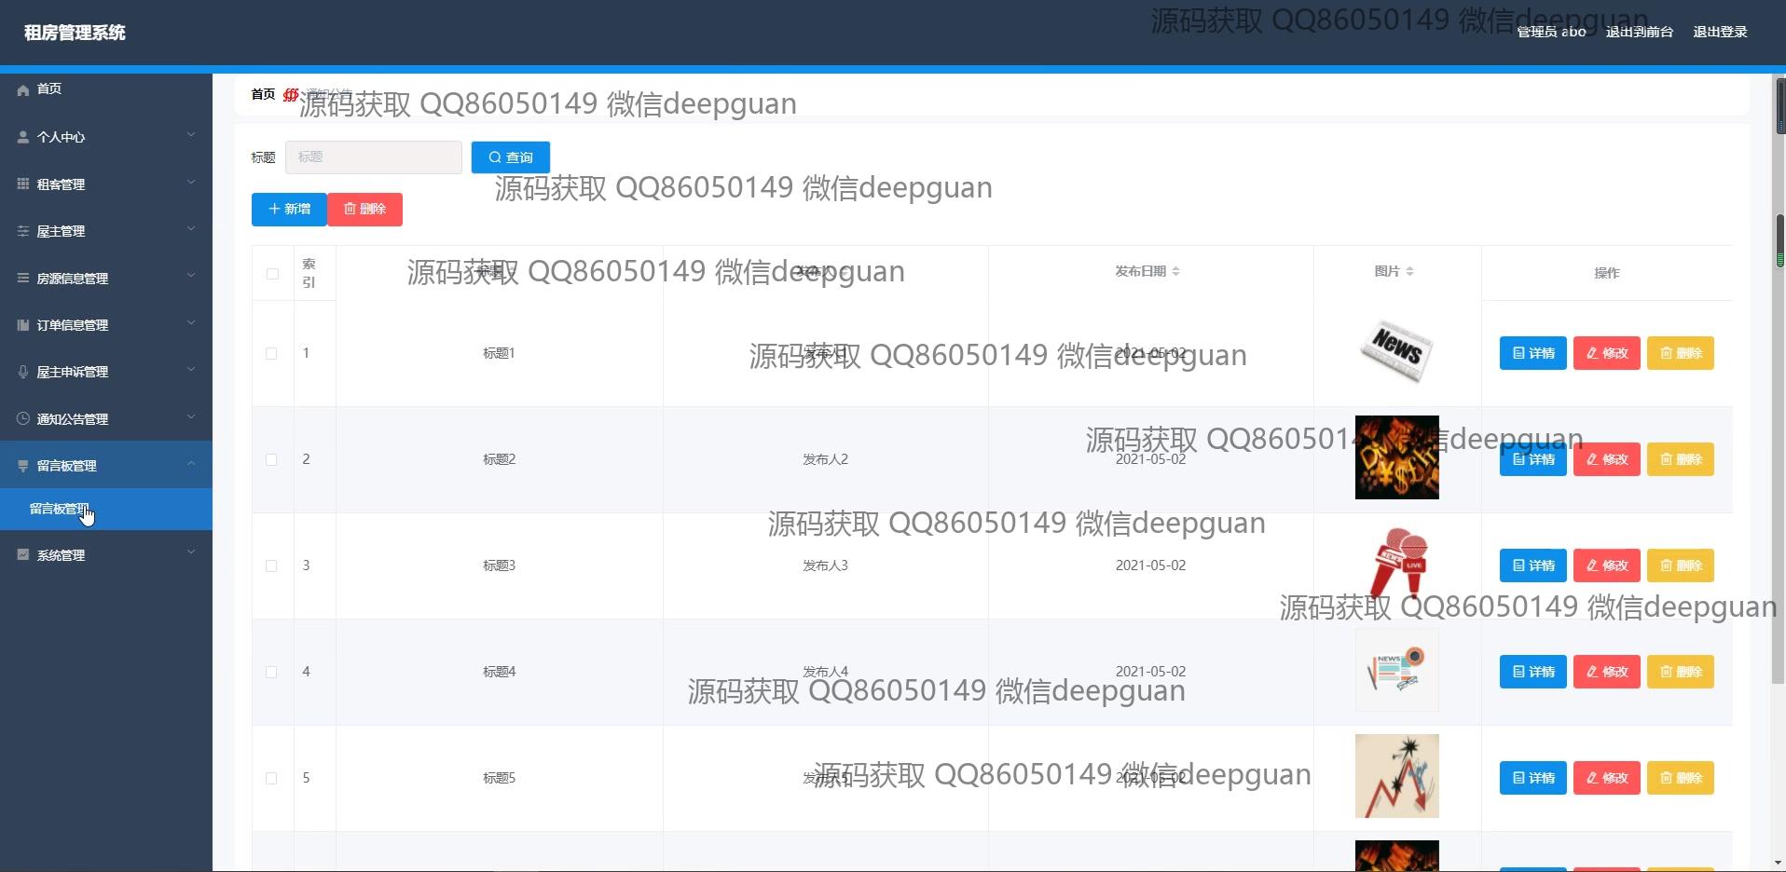Open 系统管理 in the sidebar
Viewport: 1786px width, 872px height.
pyautogui.click(x=106, y=554)
